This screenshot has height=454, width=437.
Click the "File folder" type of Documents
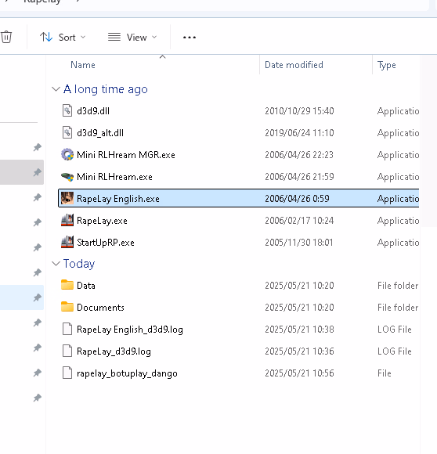(x=398, y=308)
